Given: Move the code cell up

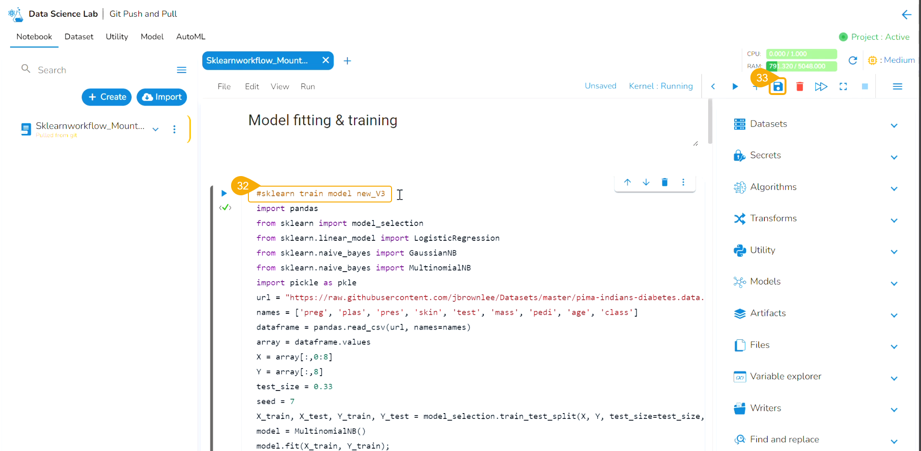Looking at the screenshot, I should point(627,182).
